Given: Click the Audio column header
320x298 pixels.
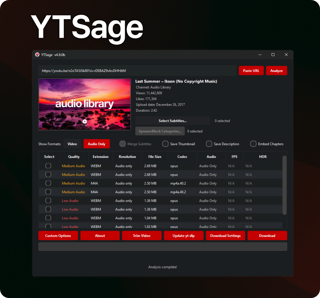Looking at the screenshot, I should point(211,157).
